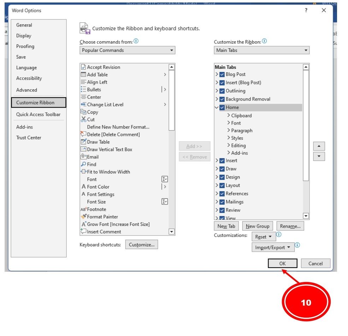Expand the Styles group
The height and width of the screenshot is (336, 348).
pyautogui.click(x=229, y=138)
